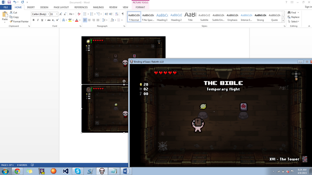Open the FILE tab
This screenshot has width=312, height=175.
coord(6,7)
